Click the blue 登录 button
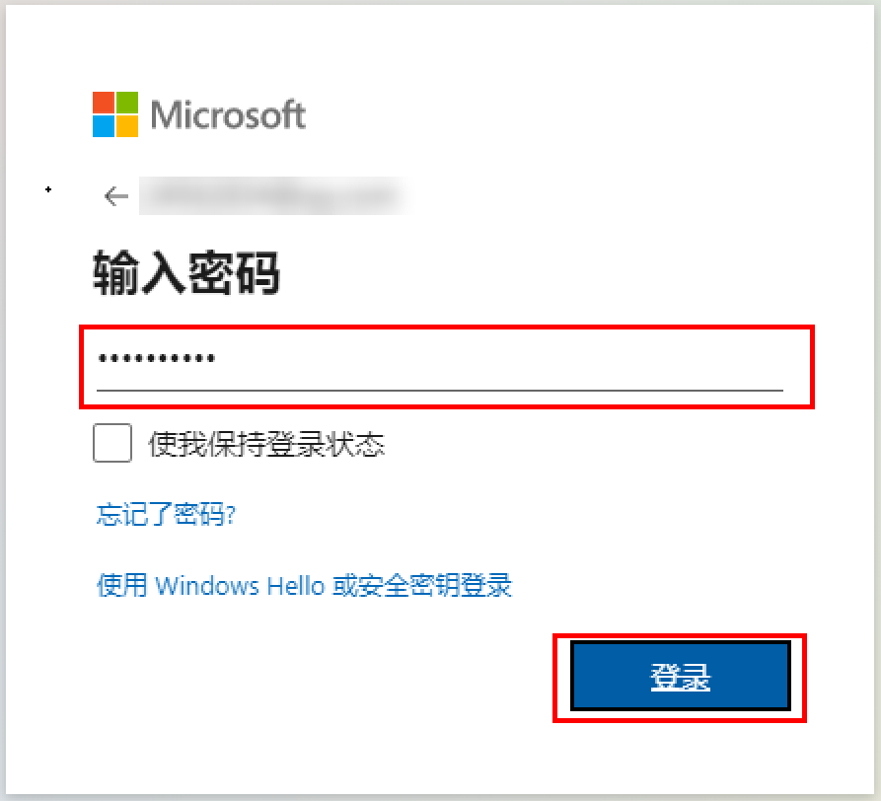881x801 pixels. point(681,676)
